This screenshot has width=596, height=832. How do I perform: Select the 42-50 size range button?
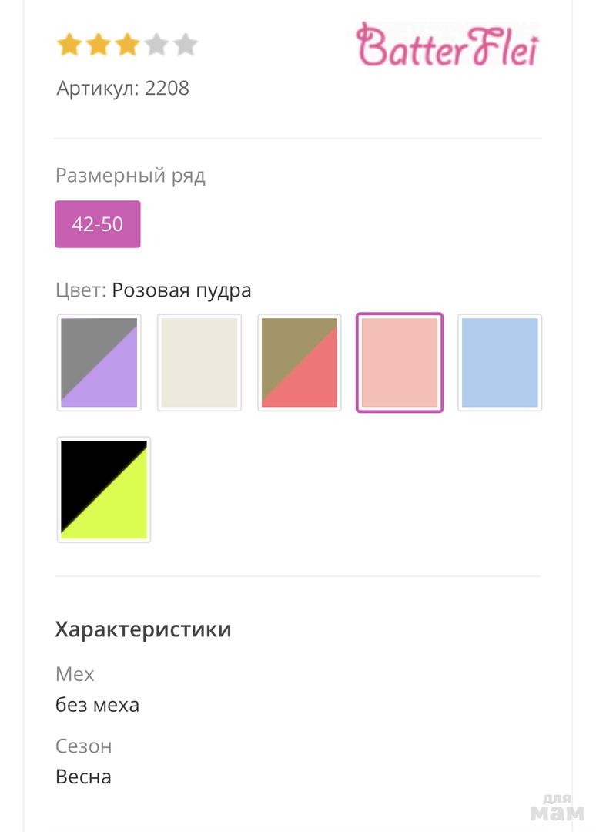pyautogui.click(x=98, y=224)
